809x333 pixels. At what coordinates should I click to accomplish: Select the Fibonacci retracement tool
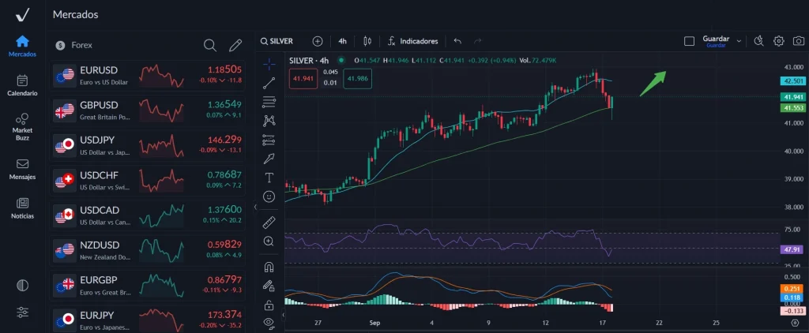pos(269,102)
